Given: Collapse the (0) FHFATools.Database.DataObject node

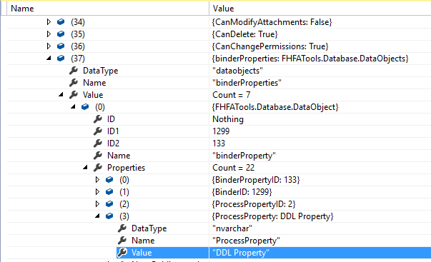Looking at the screenshot, I should [x=73, y=107].
